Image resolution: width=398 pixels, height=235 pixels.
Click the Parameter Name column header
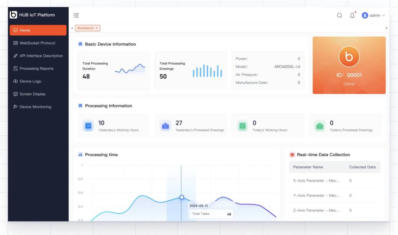point(308,167)
